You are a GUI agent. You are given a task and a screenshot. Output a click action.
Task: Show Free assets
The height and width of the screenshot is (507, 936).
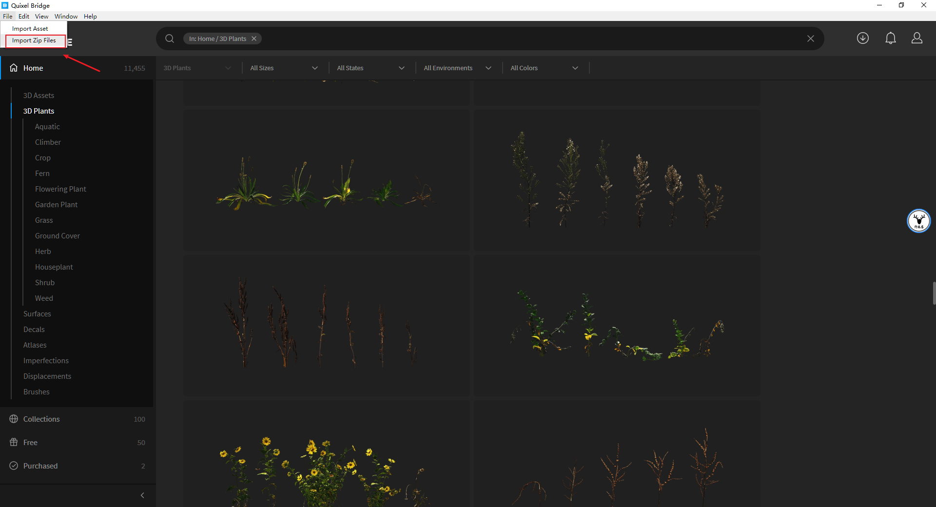[x=78, y=442]
